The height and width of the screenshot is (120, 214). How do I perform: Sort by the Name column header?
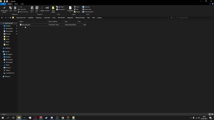[x=33, y=21]
